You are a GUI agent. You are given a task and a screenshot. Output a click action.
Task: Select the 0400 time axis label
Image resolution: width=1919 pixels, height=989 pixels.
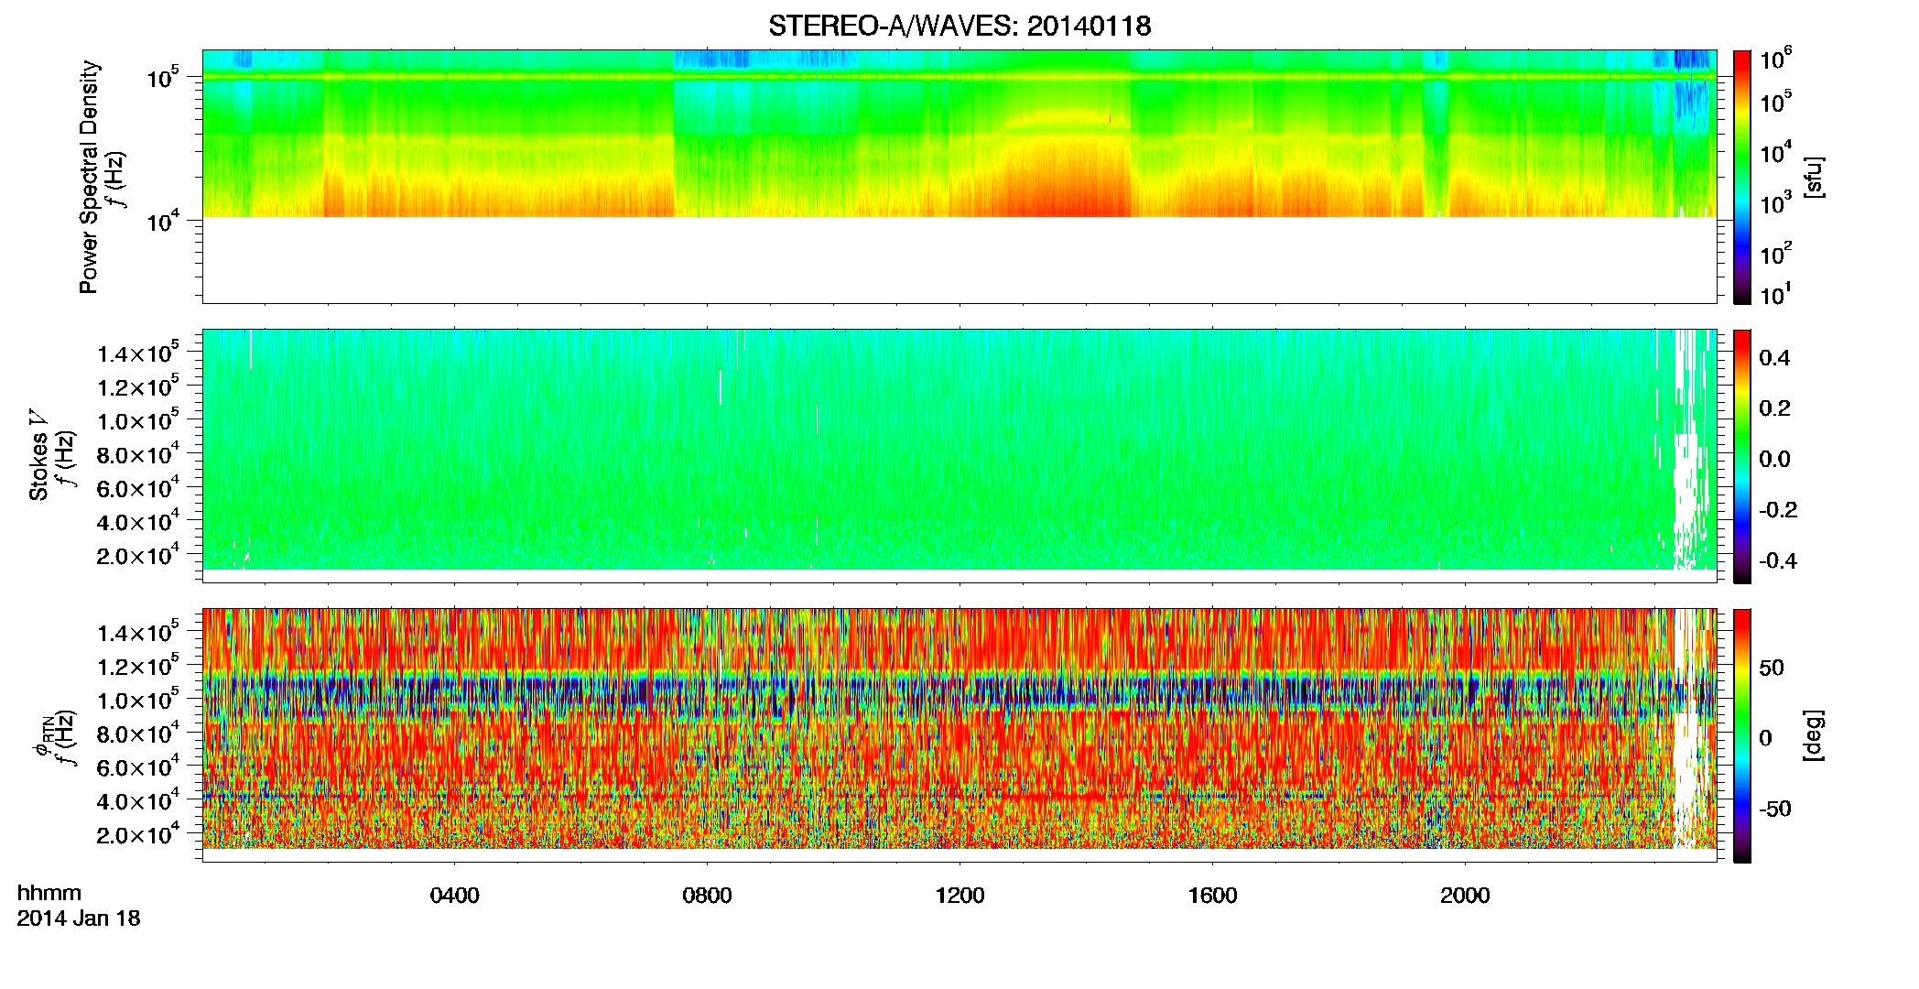coord(455,896)
